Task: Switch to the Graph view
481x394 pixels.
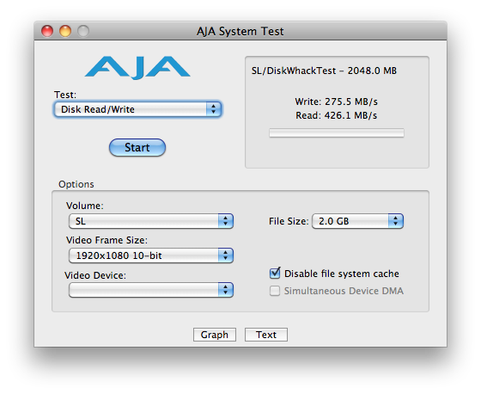Action: 215,335
